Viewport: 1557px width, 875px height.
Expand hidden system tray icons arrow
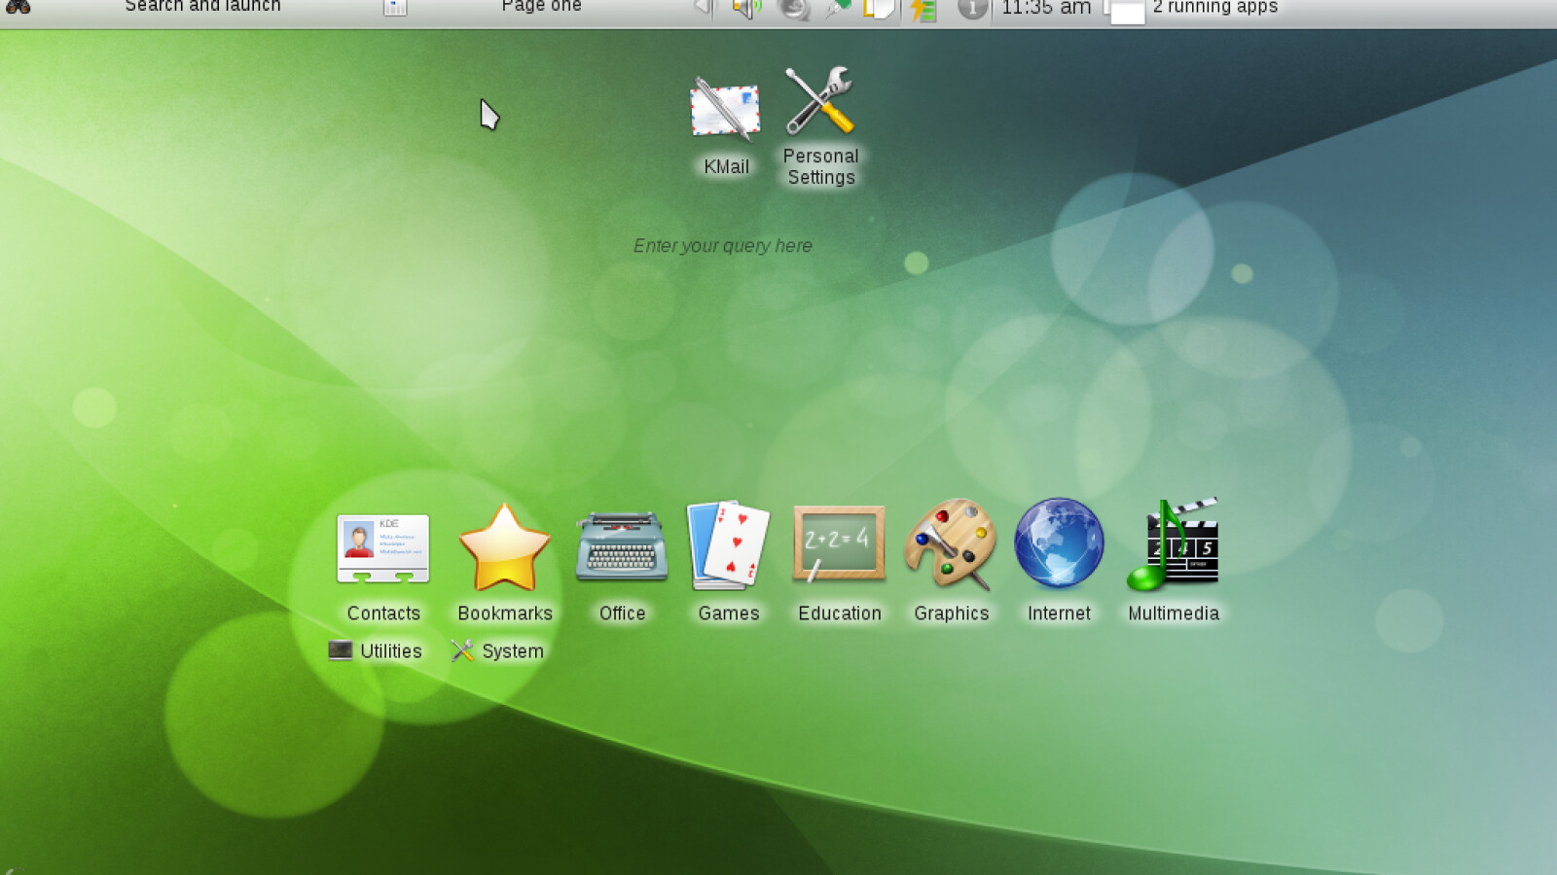pos(703,9)
